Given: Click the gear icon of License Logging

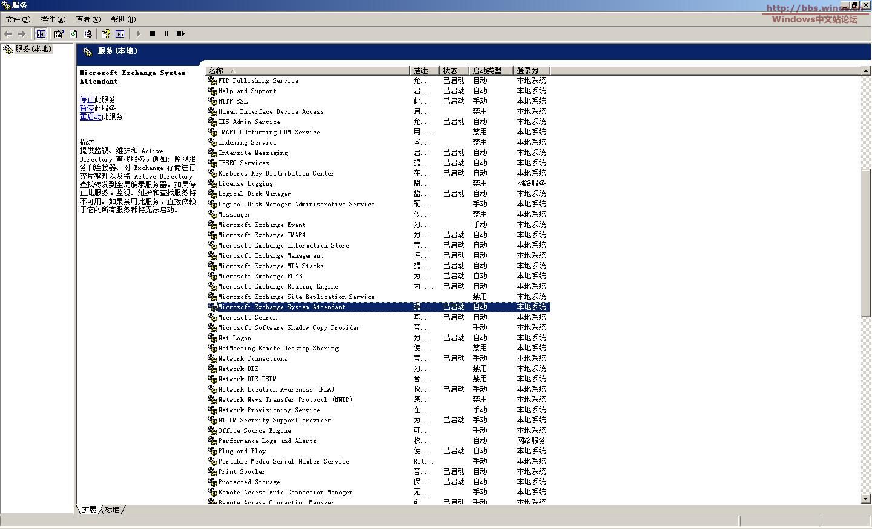Looking at the screenshot, I should tap(212, 183).
